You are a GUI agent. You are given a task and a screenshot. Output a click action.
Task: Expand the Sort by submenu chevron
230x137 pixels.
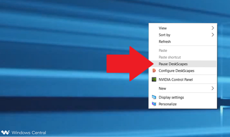click(x=213, y=35)
